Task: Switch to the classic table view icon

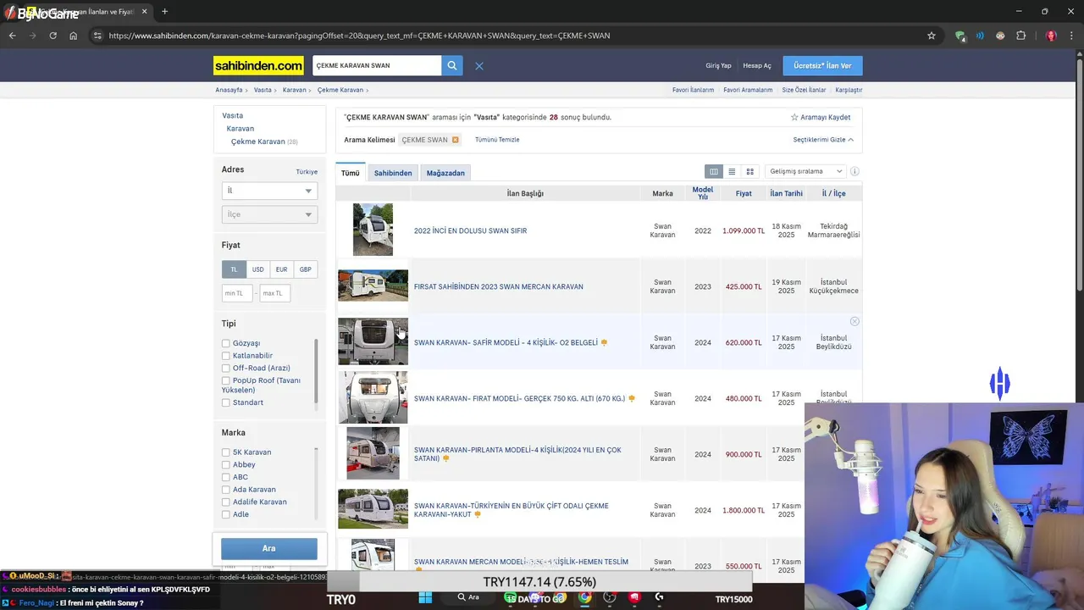Action: click(x=714, y=171)
